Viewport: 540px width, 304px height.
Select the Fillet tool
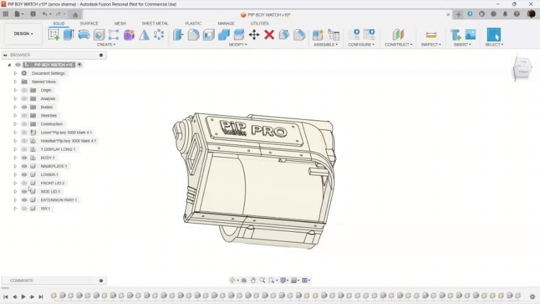point(193,34)
